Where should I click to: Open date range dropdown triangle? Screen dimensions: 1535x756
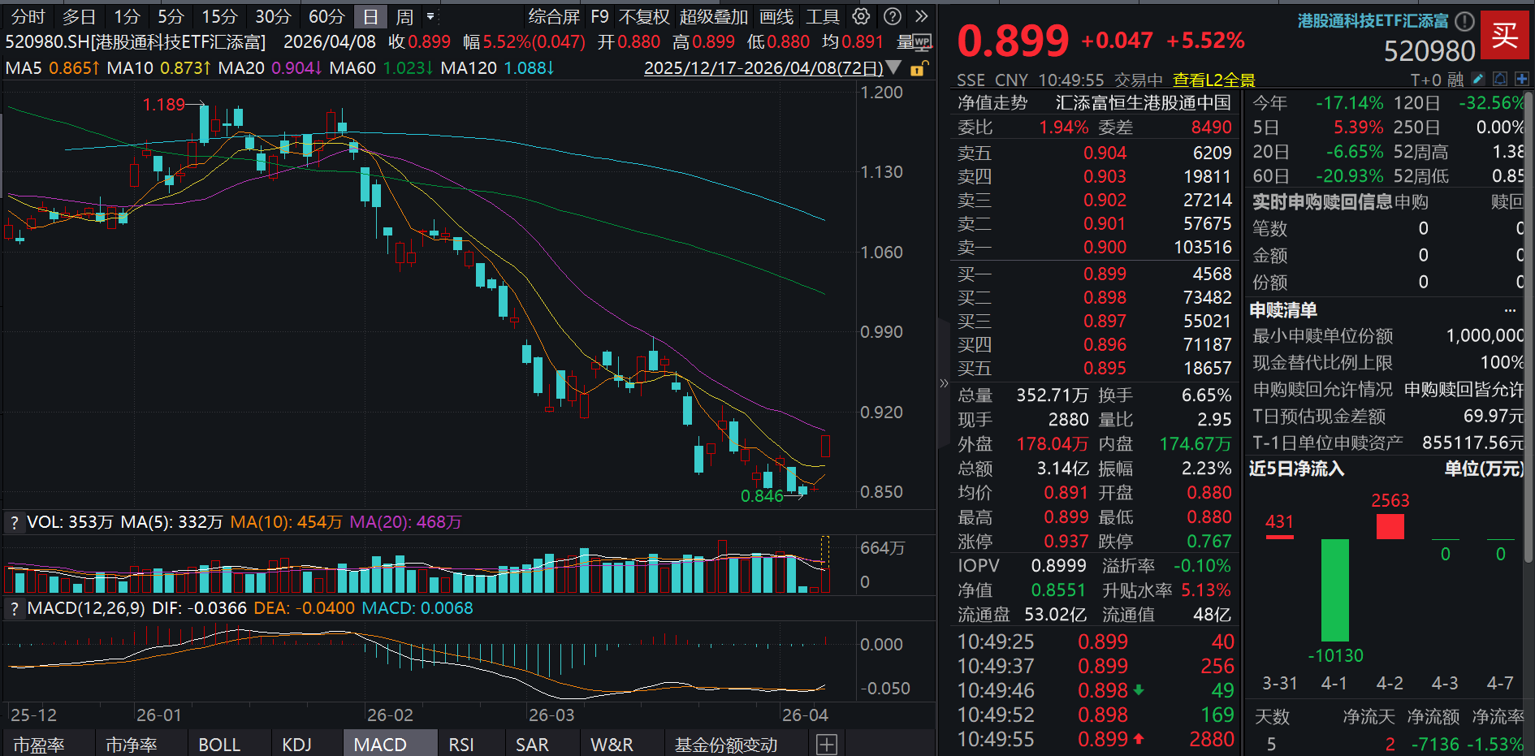coord(893,68)
